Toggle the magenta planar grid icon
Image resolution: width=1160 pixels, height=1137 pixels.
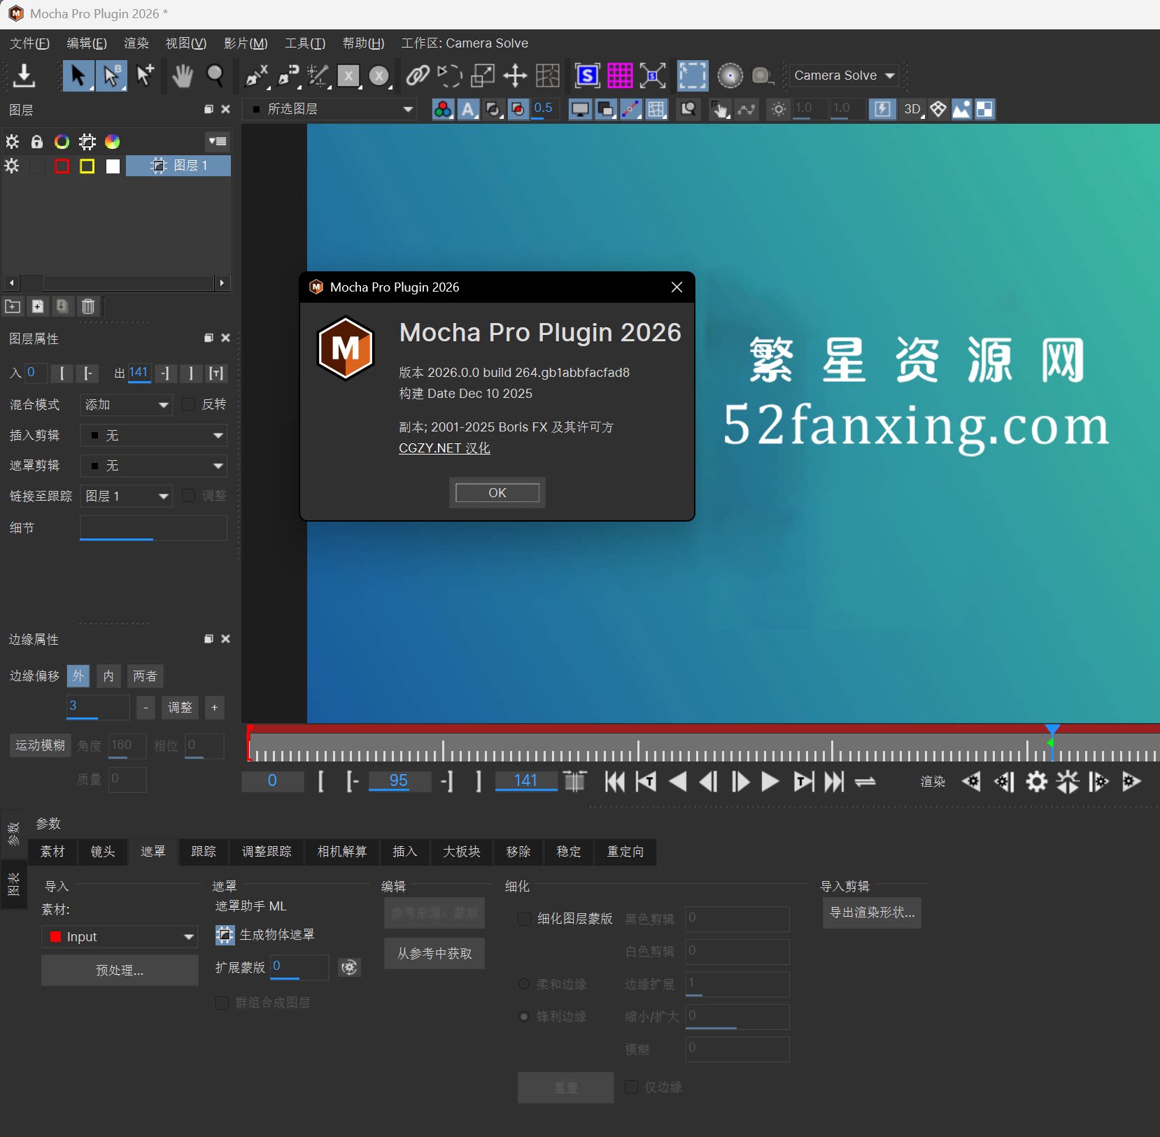[620, 76]
